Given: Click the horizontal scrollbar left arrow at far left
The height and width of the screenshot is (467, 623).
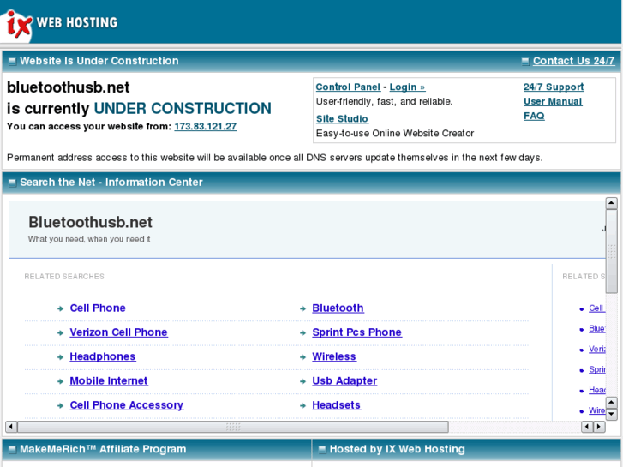Looking at the screenshot, I should click(11, 427).
